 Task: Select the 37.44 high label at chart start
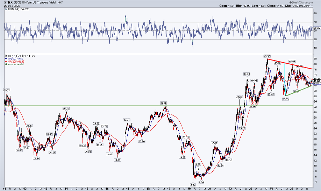click(x=7, y=90)
